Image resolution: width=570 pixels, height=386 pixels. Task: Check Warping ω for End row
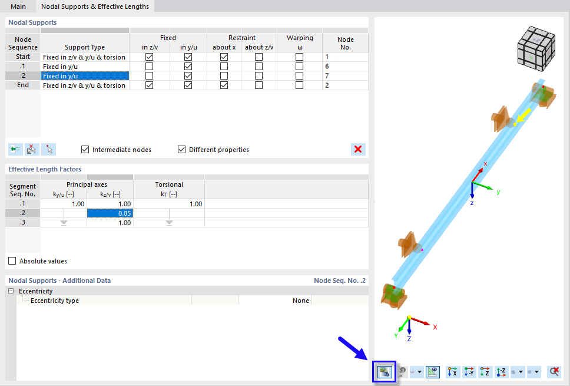pyautogui.click(x=299, y=85)
